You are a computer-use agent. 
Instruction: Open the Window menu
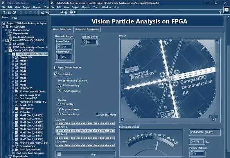point(106,7)
